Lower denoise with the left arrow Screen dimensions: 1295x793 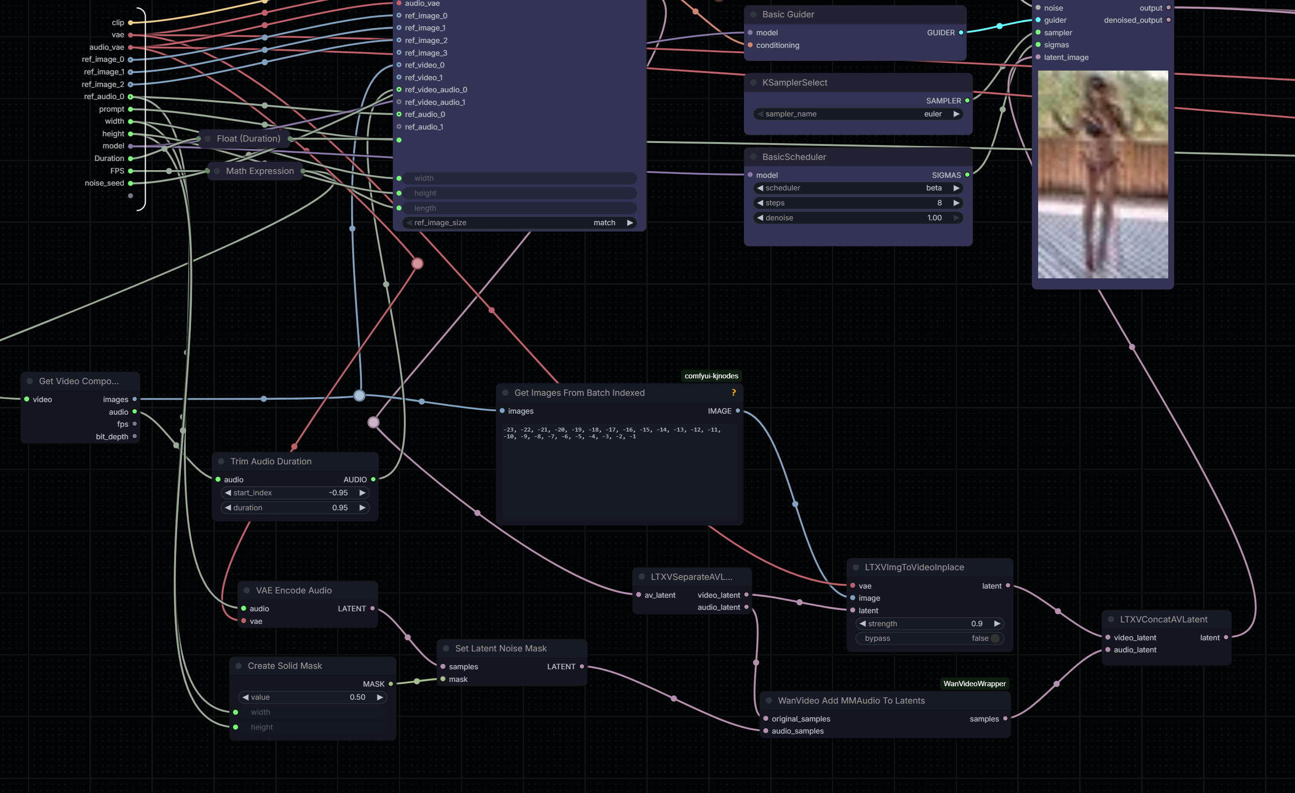tap(760, 218)
